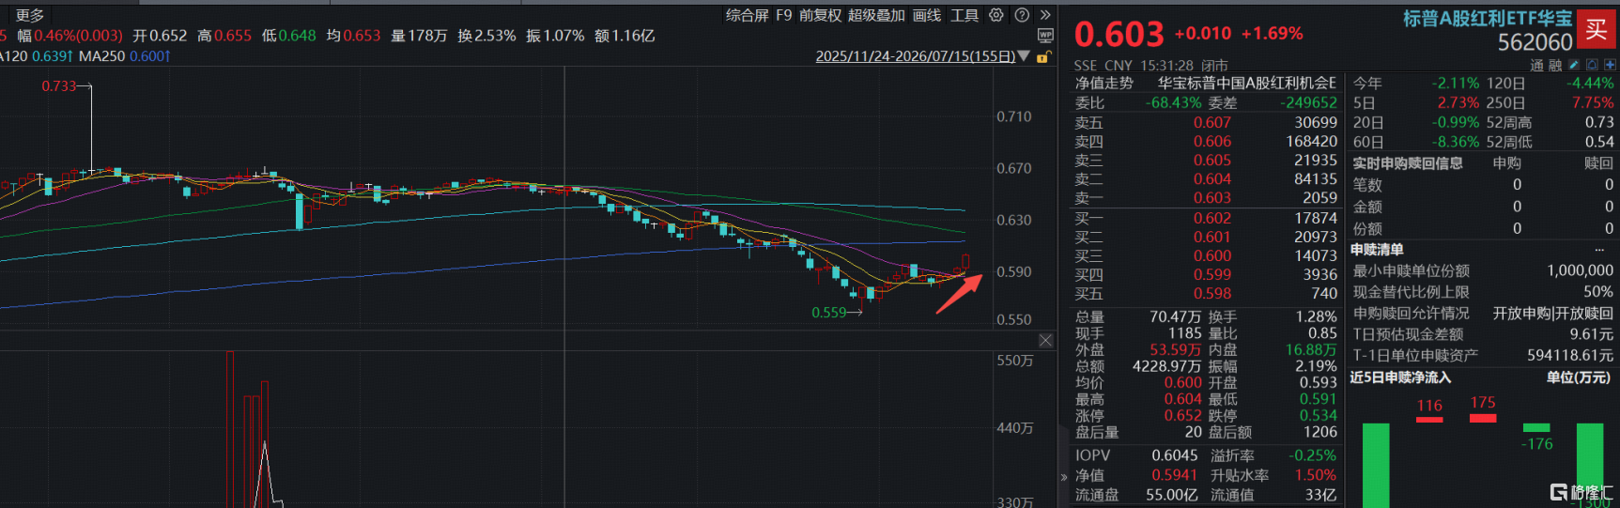Screen dimensions: 1620x508
Task: Click the 溢折率 value -0.25%
Action: [1312, 456]
